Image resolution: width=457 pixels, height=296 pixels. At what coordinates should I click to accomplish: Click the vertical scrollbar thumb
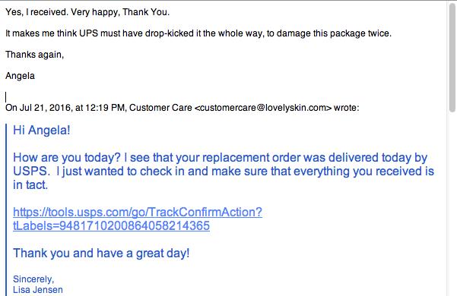point(452,57)
